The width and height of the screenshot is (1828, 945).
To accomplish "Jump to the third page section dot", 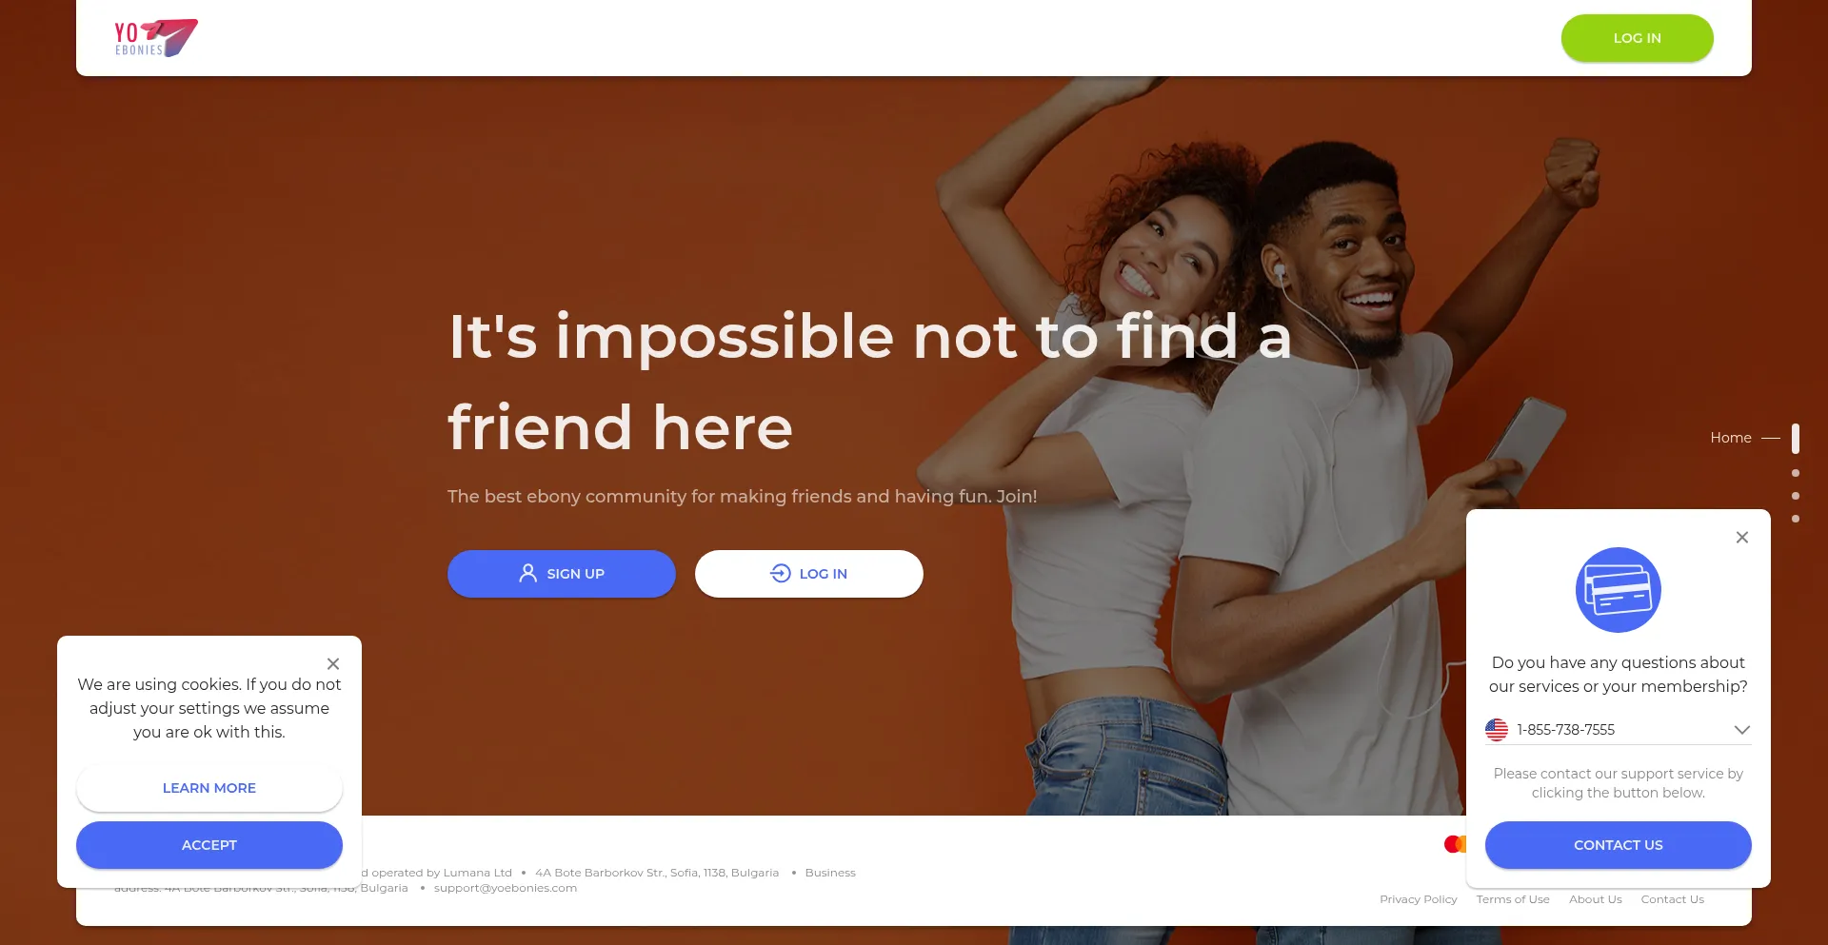I will tap(1796, 496).
